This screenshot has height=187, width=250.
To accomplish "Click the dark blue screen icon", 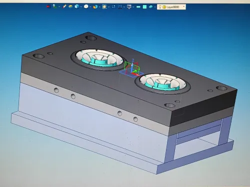I will tap(119, 7).
